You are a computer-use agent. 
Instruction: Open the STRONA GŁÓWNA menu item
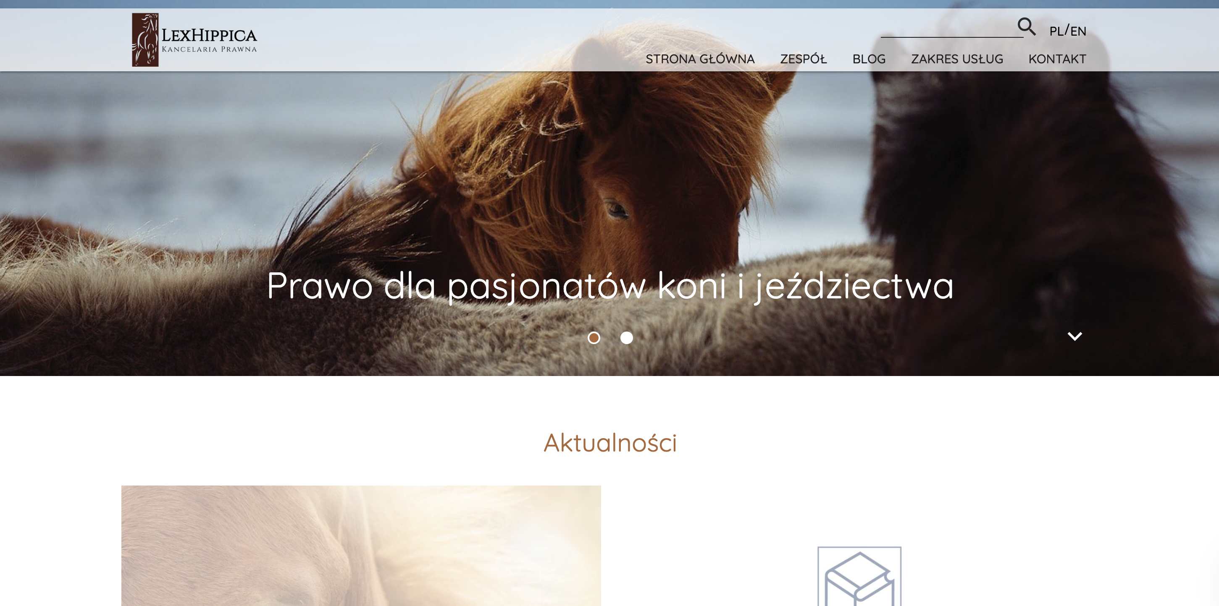point(700,59)
